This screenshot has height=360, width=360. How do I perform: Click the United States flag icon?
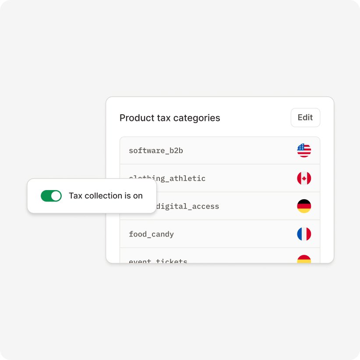[304, 151]
